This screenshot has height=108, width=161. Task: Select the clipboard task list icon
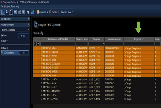coord(11,12)
